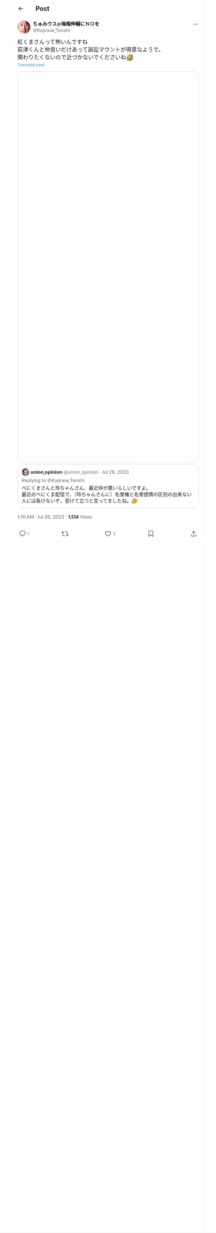Open the quoted post text by union_opinion

pos(106,495)
